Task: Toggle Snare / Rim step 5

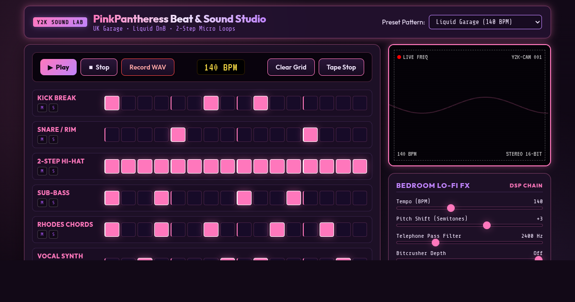Action: pos(178,135)
